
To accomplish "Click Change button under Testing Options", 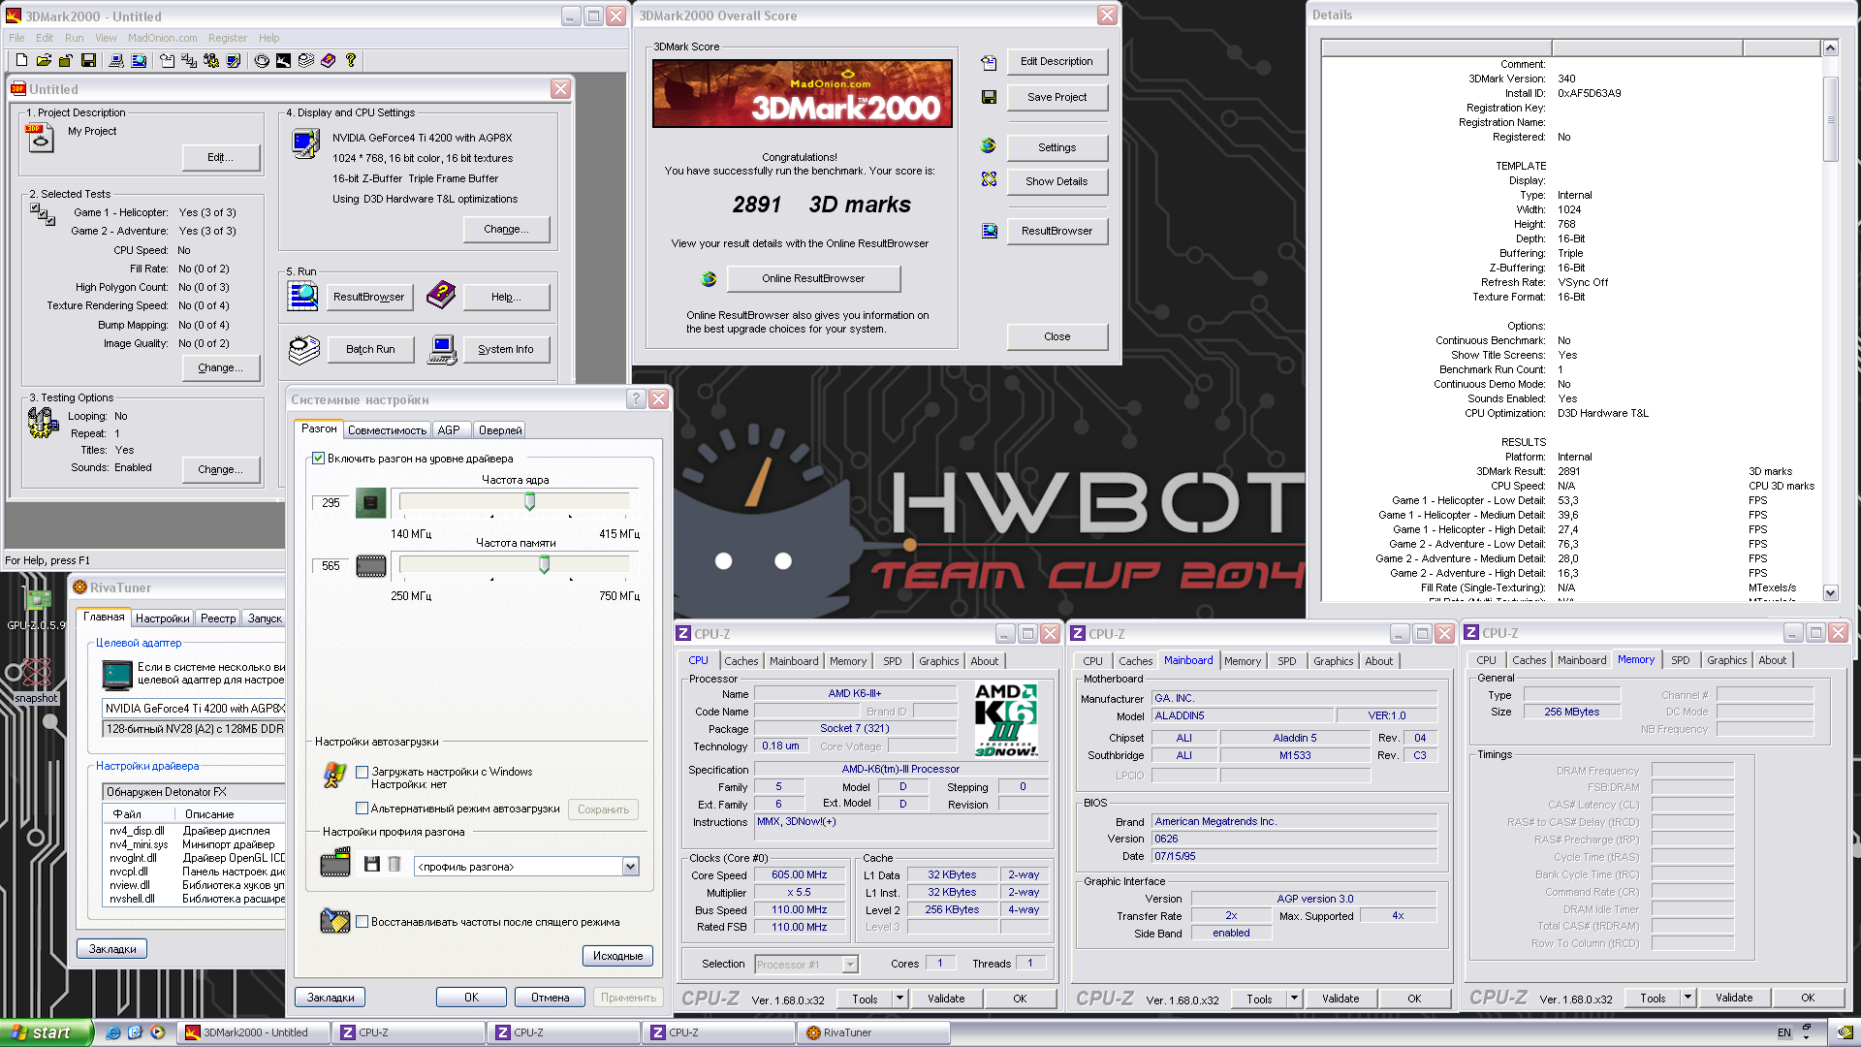I will click(x=221, y=469).
